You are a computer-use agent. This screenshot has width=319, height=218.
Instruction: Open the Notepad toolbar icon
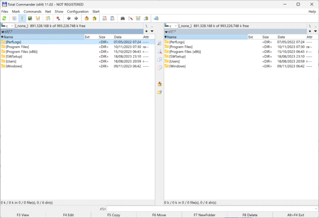pyautogui.click(x=156, y=18)
